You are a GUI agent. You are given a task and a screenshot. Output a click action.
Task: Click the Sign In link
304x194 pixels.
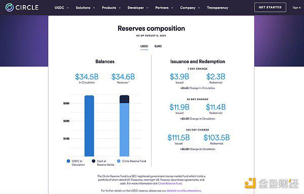297,8
